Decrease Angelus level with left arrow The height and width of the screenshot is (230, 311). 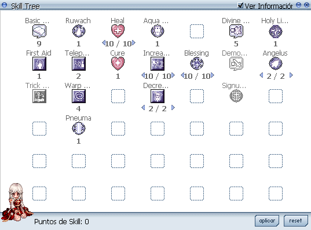click(x=261, y=75)
